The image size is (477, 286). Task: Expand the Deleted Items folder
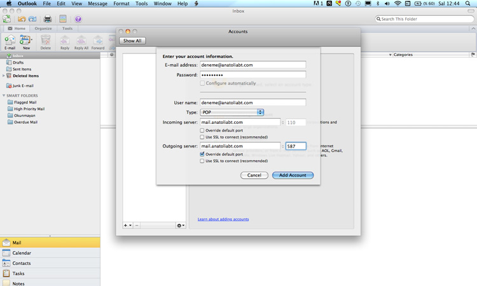(4, 76)
